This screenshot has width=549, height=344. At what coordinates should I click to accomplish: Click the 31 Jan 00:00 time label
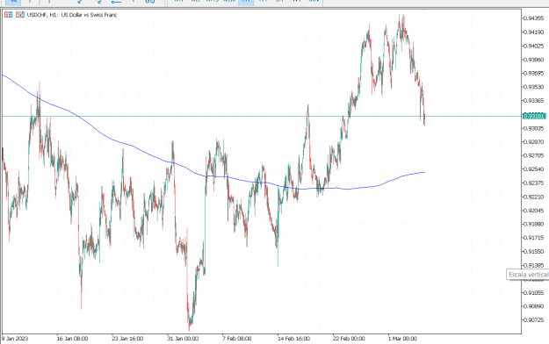point(183,339)
